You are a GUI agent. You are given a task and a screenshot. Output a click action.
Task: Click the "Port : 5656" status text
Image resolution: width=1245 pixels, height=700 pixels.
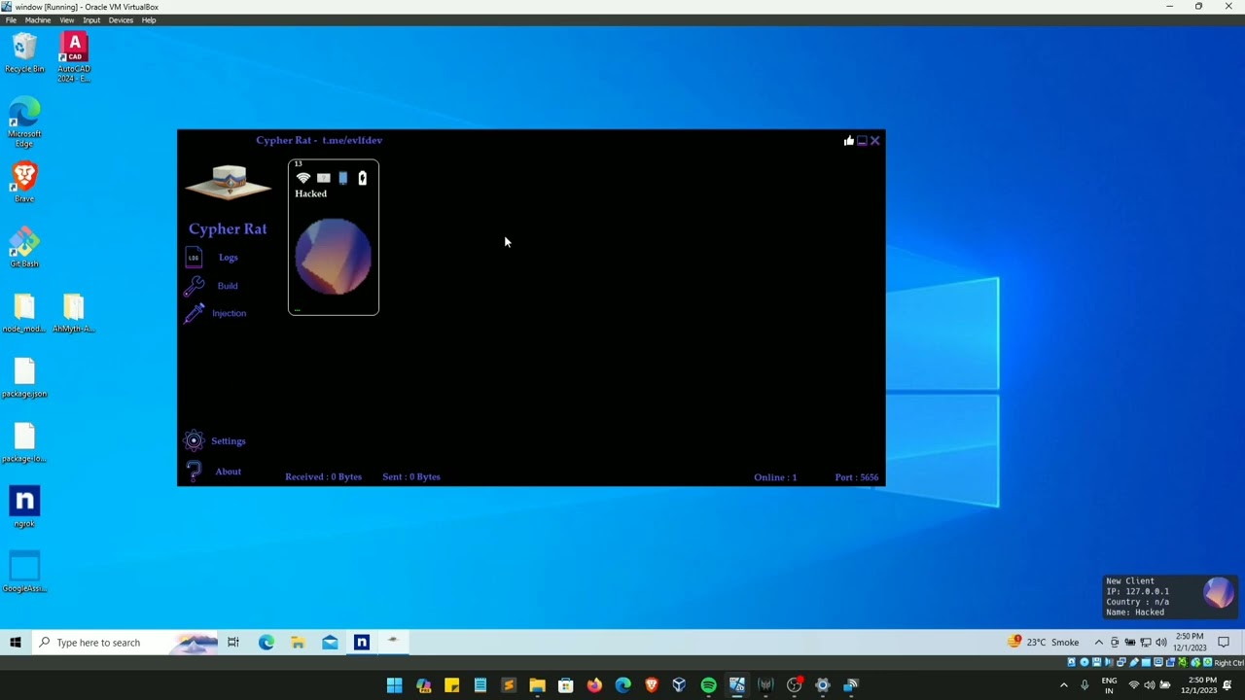pos(857,477)
